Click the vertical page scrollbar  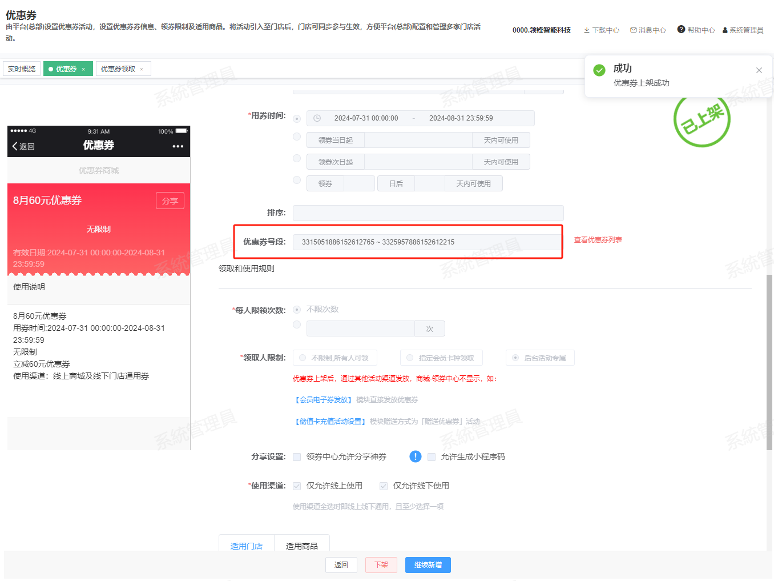(769, 362)
